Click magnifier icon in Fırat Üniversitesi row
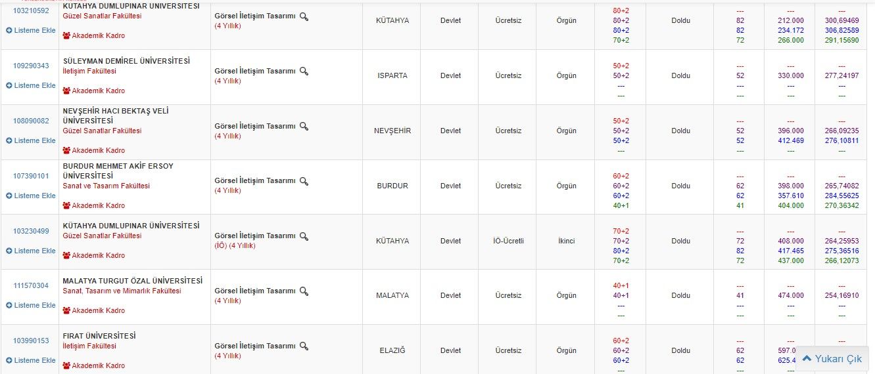The width and height of the screenshot is (875, 374). click(304, 346)
